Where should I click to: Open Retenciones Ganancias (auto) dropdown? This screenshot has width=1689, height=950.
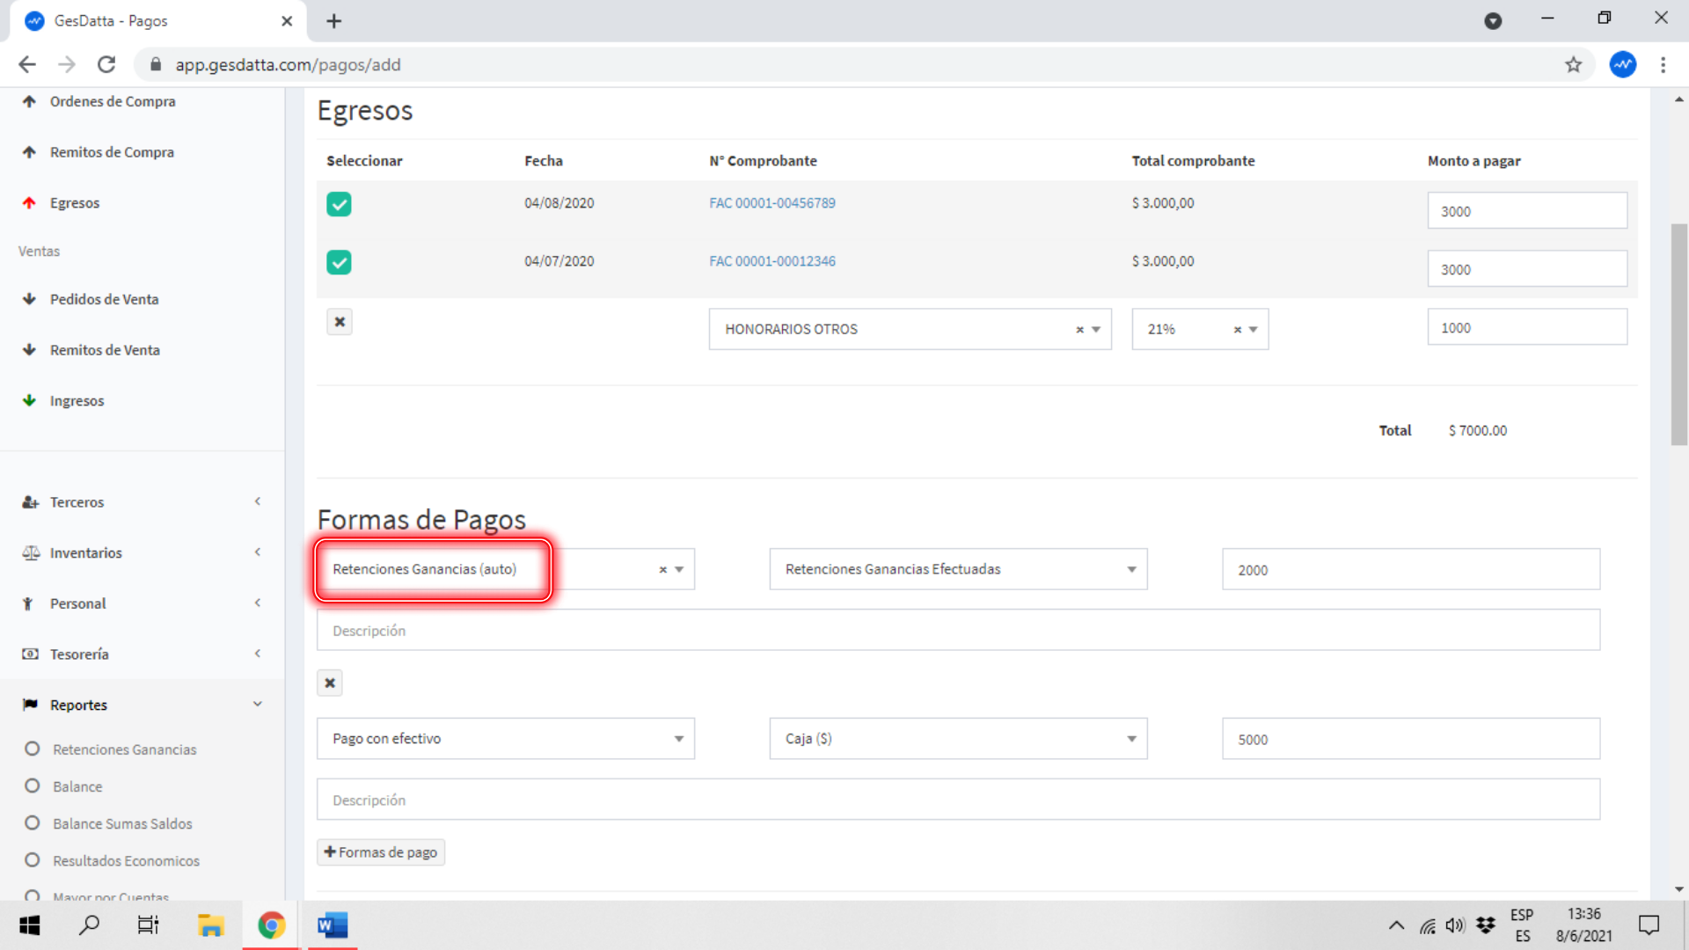679,570
